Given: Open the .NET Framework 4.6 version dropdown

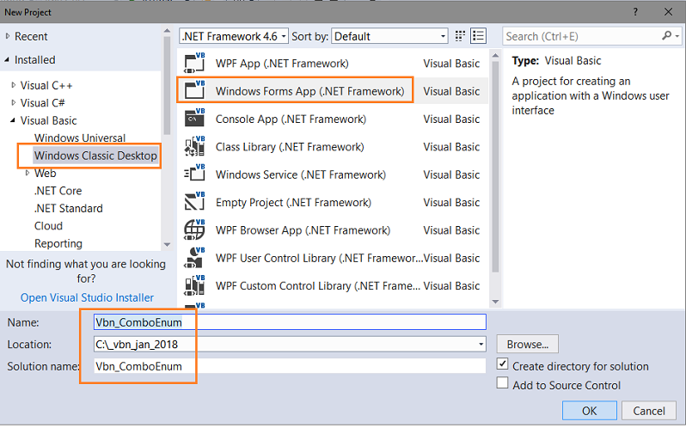Looking at the screenshot, I should coord(234,36).
